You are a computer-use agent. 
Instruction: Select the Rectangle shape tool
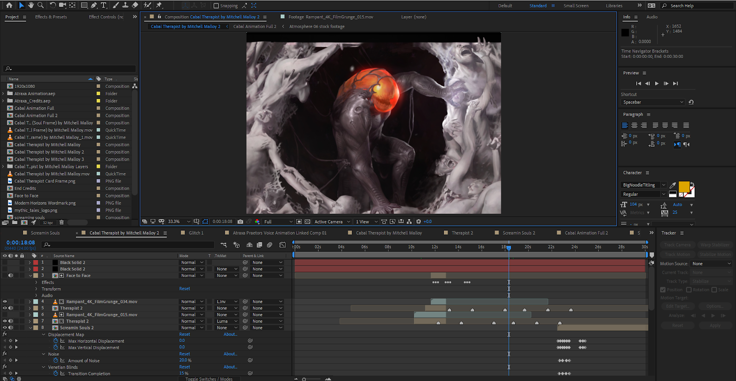pos(84,6)
